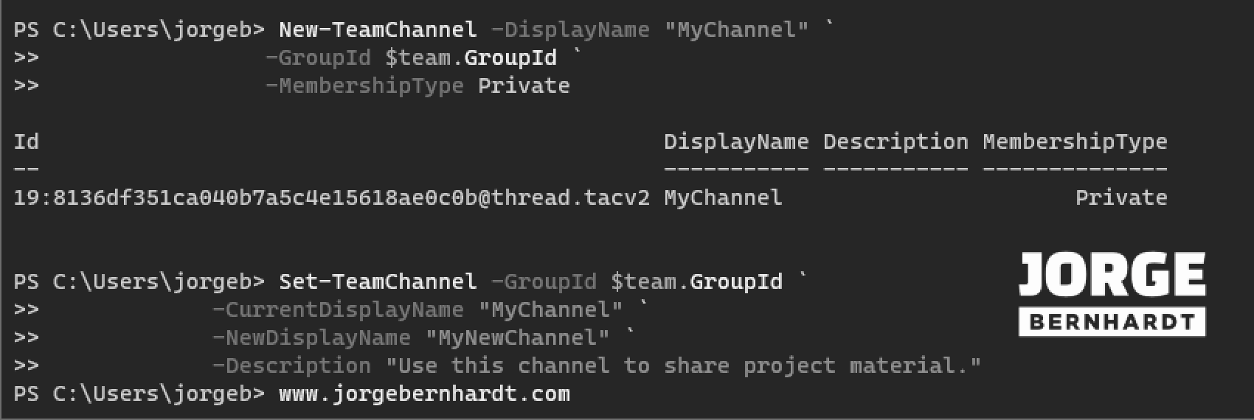Click the "MyNewChannel" string value
Screen dimensions: 1254x420
[517, 337]
